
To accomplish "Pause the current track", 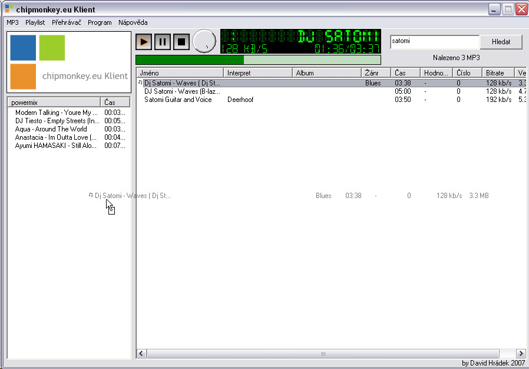I will 163,42.
